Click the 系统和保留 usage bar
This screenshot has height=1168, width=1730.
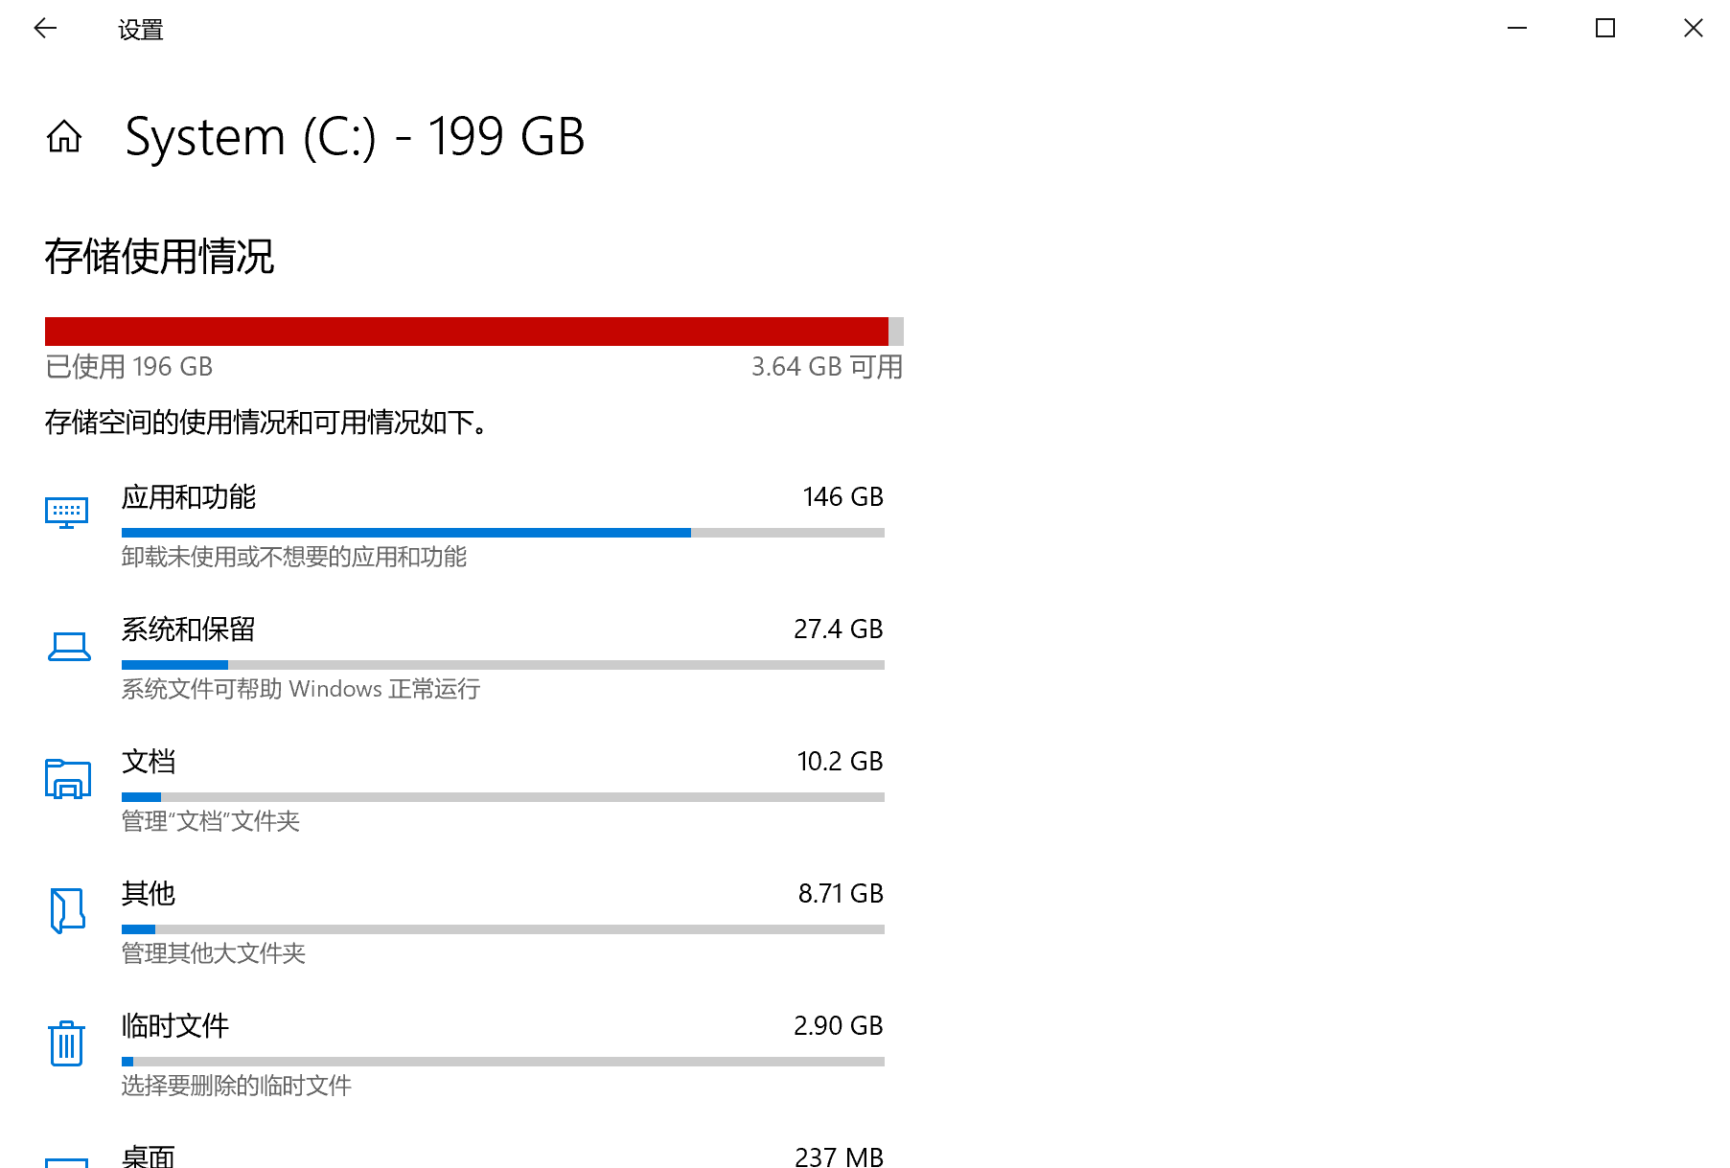click(502, 665)
